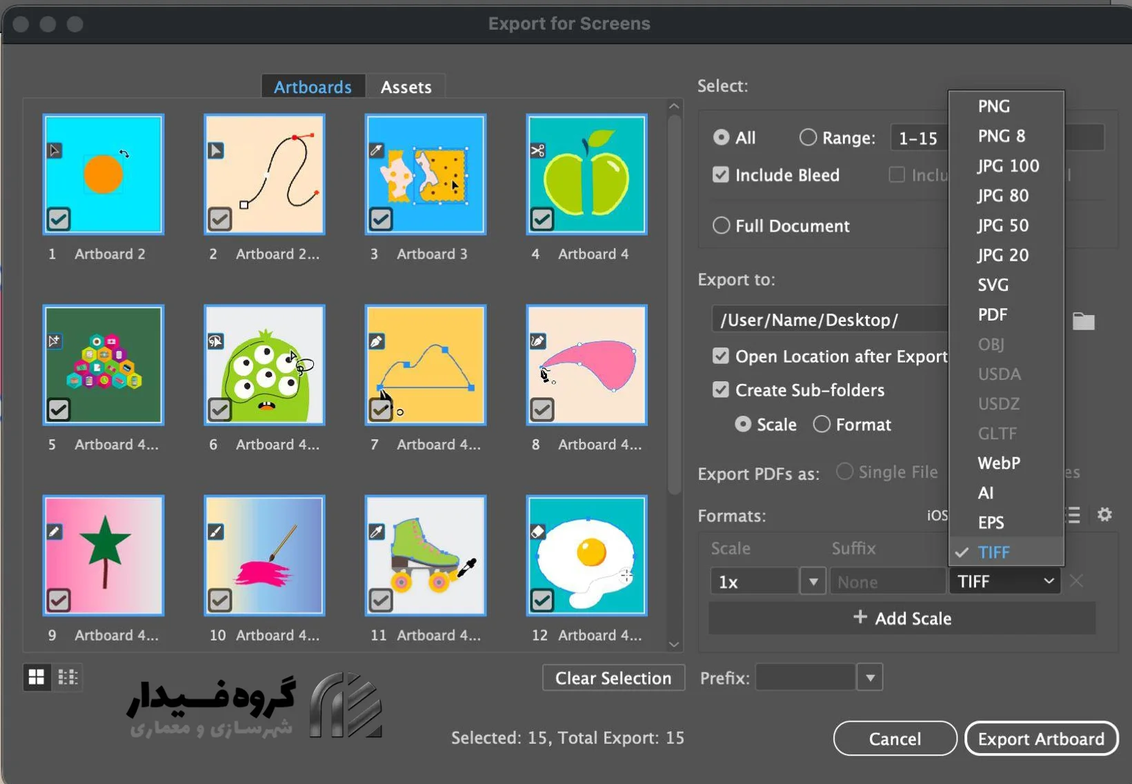Click the Clear Selection button
Viewport: 1132px width, 784px height.
[x=613, y=678]
